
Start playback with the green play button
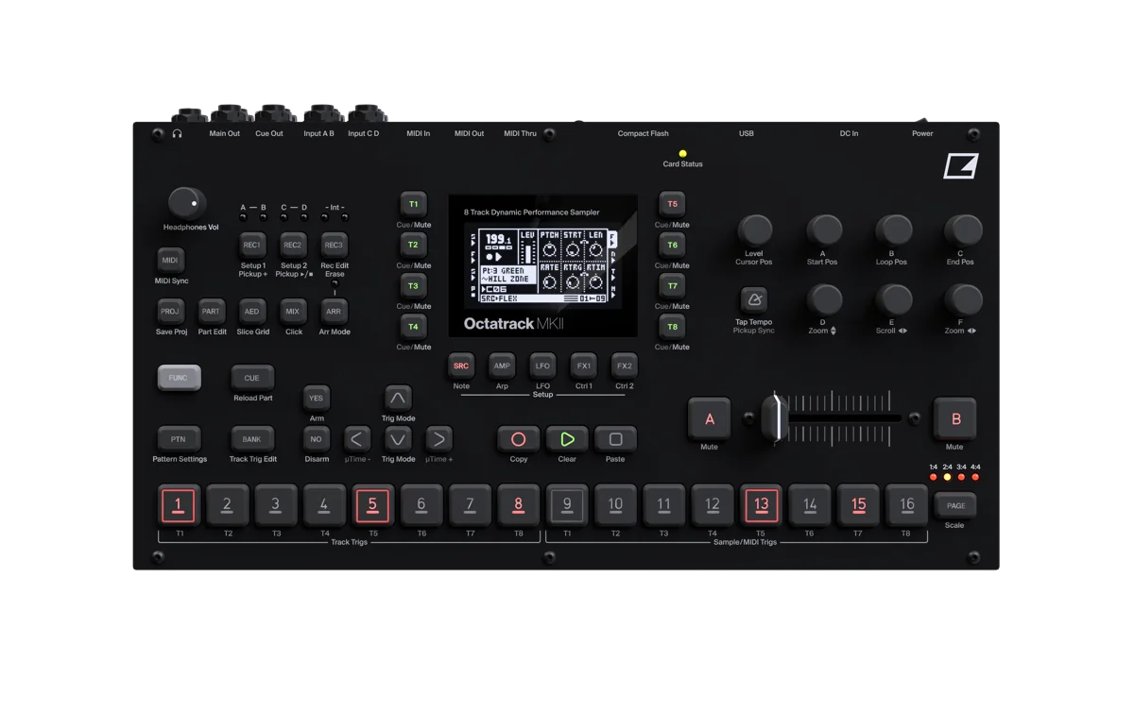point(567,439)
